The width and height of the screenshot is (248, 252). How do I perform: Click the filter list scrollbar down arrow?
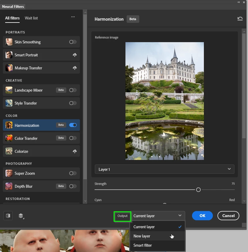[85, 201]
